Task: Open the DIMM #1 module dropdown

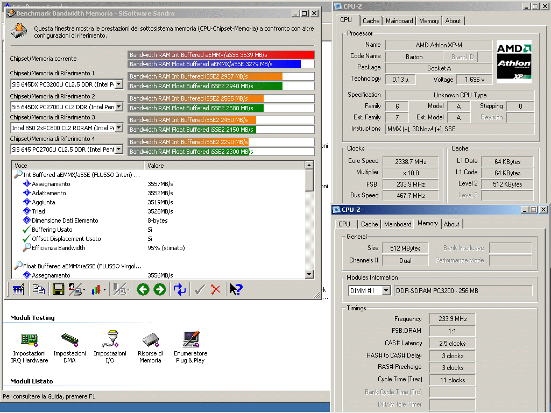Action: (386, 291)
